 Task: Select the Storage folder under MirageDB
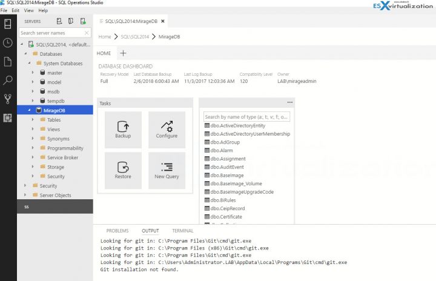click(x=56, y=167)
